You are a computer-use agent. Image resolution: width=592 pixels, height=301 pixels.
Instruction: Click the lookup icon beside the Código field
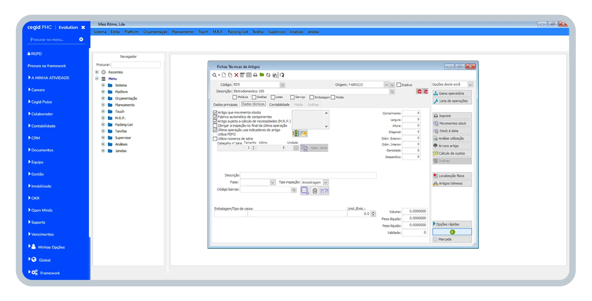(x=282, y=85)
